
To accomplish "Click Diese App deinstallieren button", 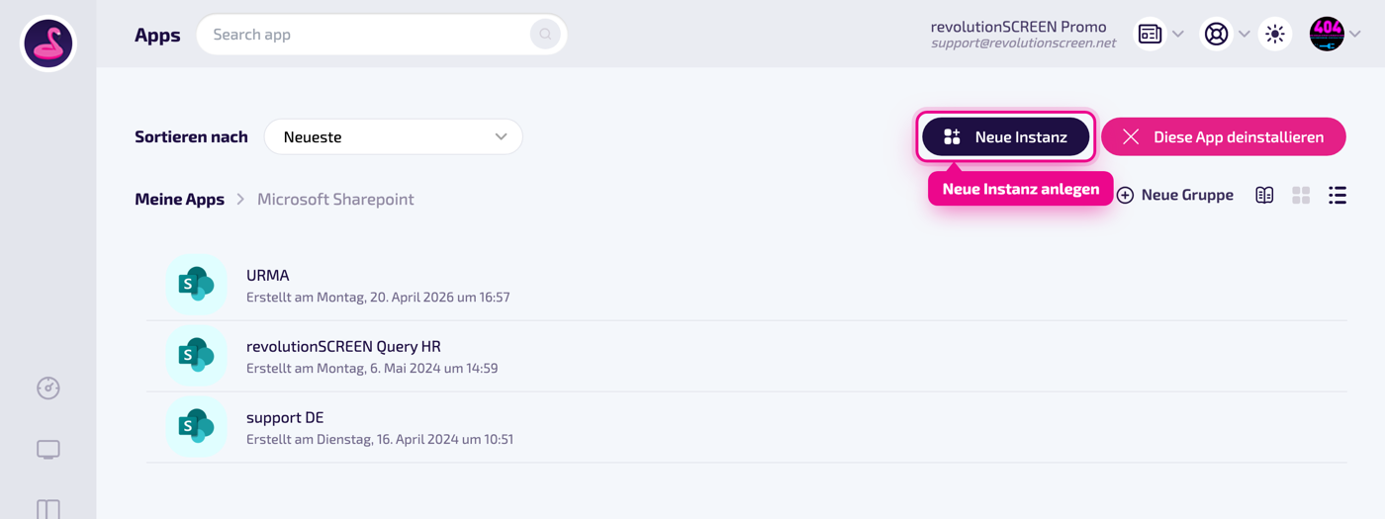I will coord(1224,136).
